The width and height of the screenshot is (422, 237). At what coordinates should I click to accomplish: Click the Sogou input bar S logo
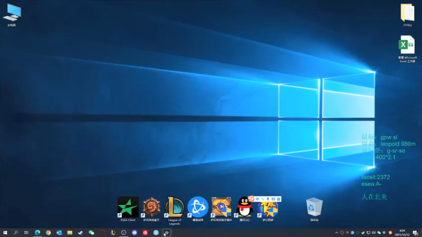click(251, 199)
